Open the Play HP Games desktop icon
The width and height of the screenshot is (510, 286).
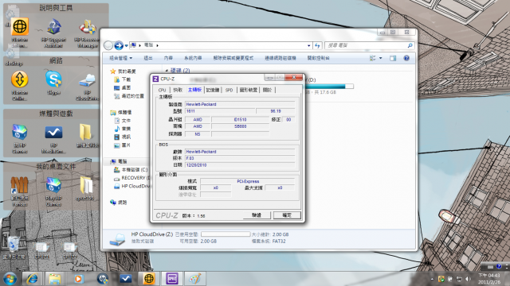click(x=53, y=191)
